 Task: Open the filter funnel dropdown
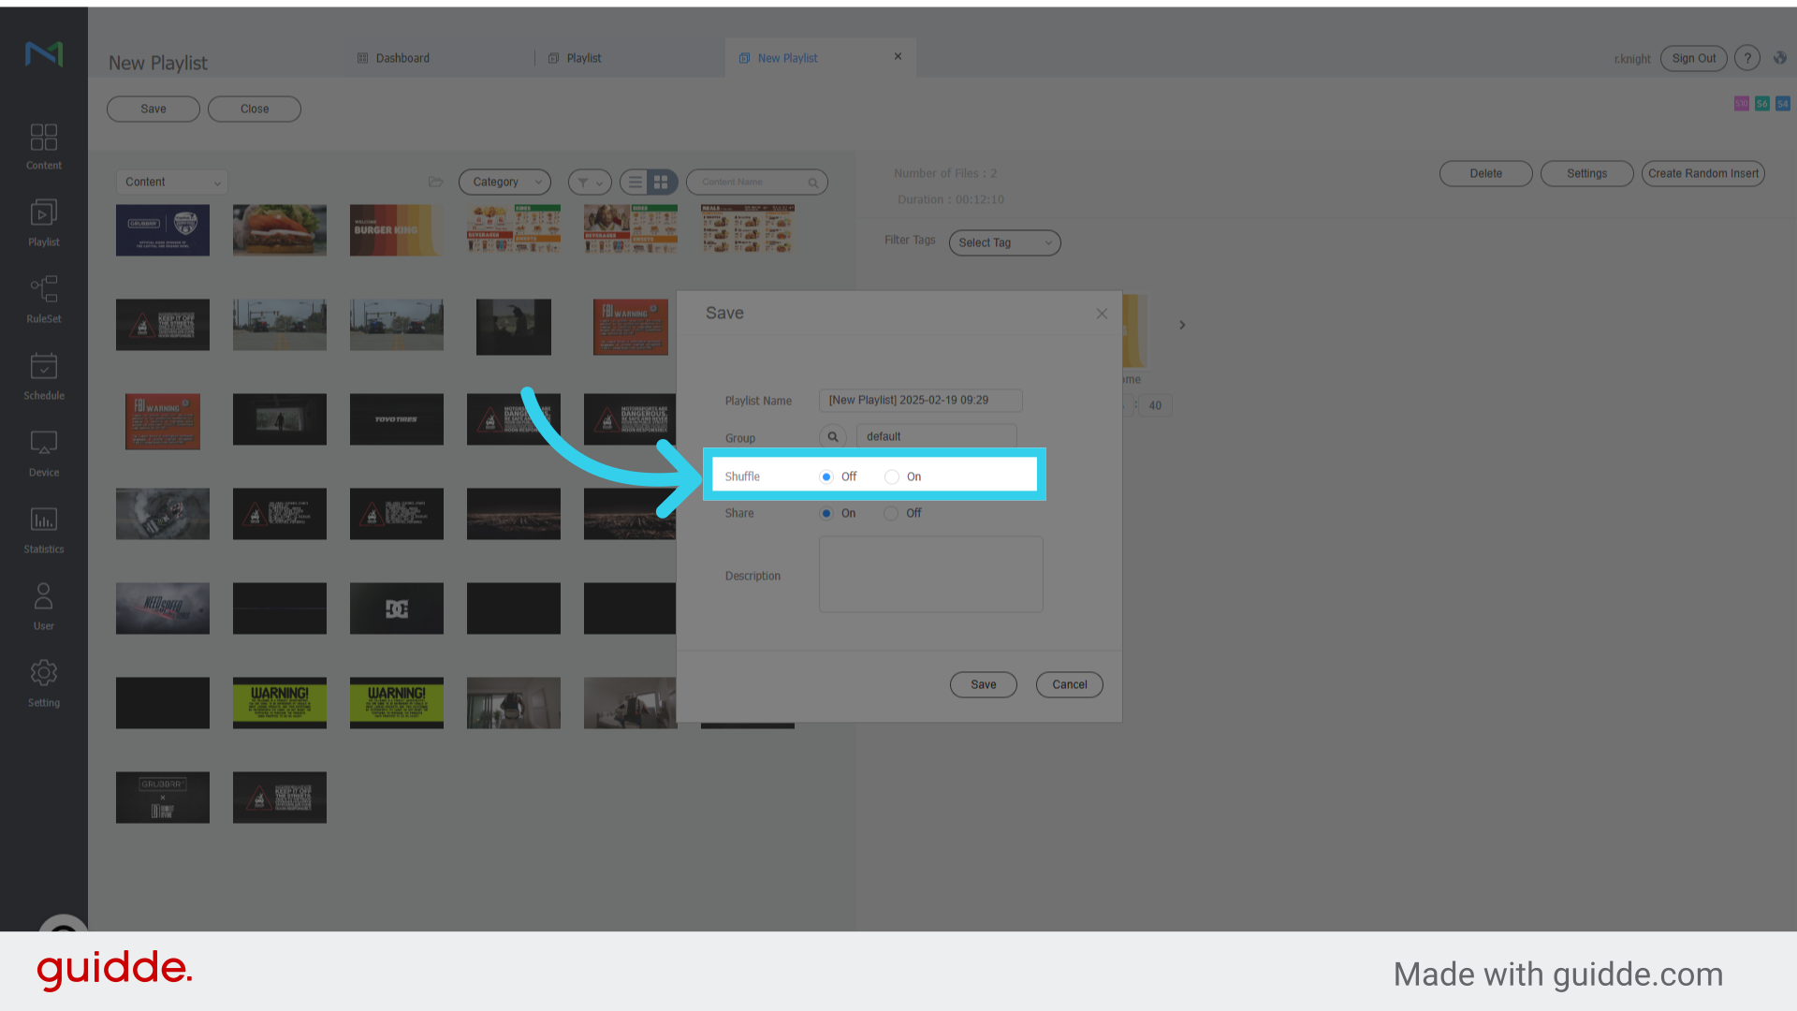(x=590, y=183)
